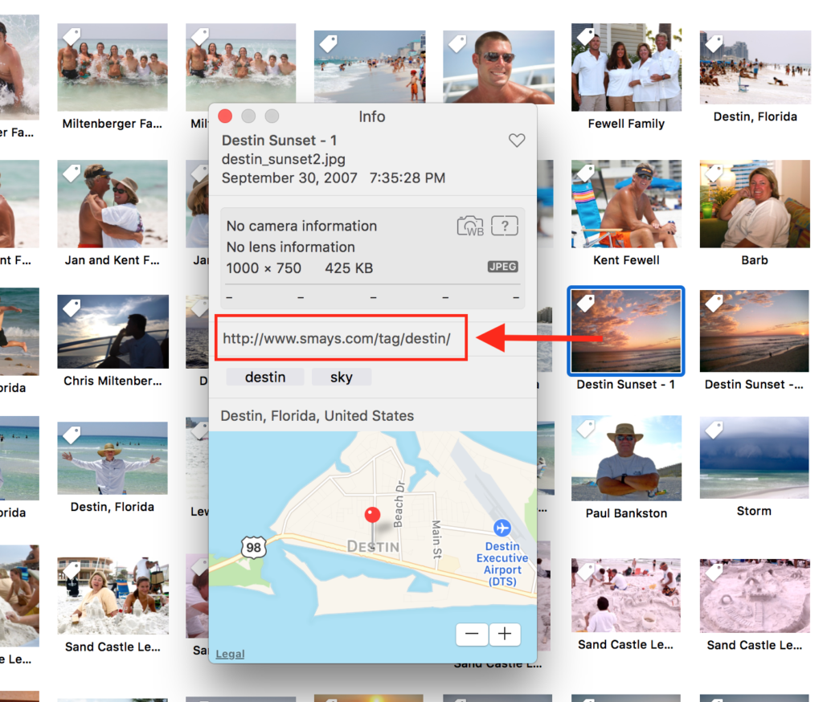Zoom out the map with minus button
Image resolution: width=823 pixels, height=702 pixels.
[472, 634]
